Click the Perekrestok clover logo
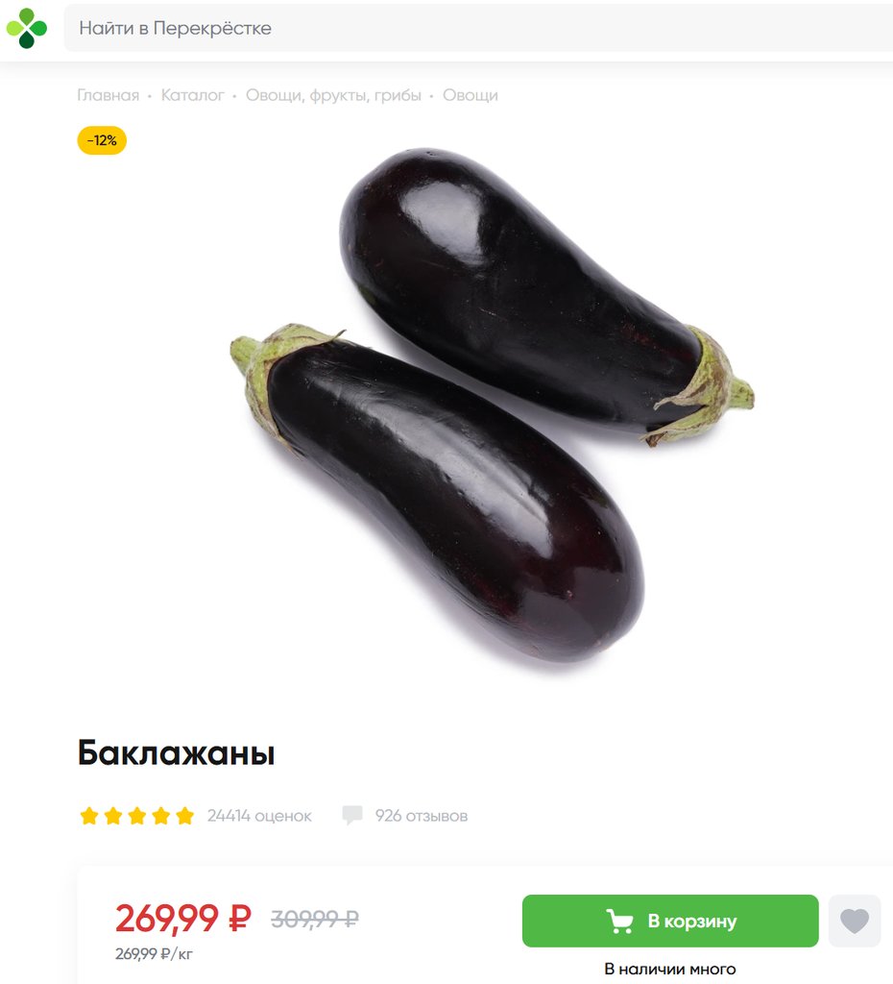The height and width of the screenshot is (984, 893). coord(26,28)
